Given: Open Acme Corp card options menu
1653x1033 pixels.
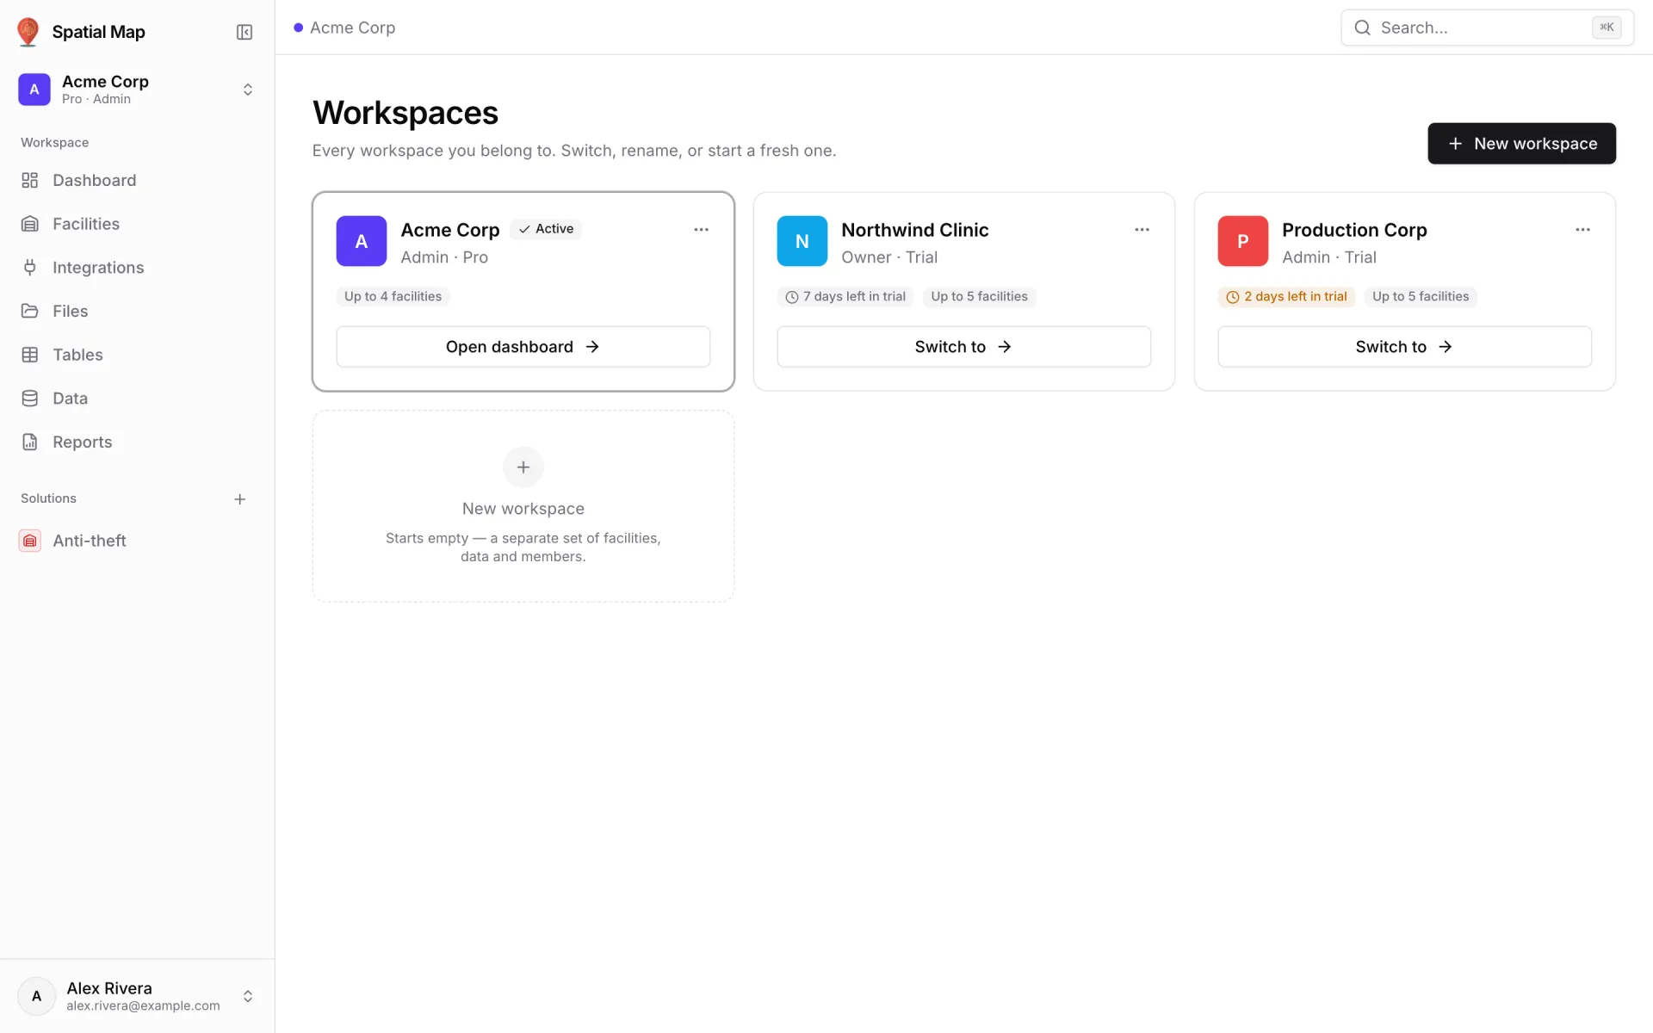Looking at the screenshot, I should pyautogui.click(x=702, y=230).
